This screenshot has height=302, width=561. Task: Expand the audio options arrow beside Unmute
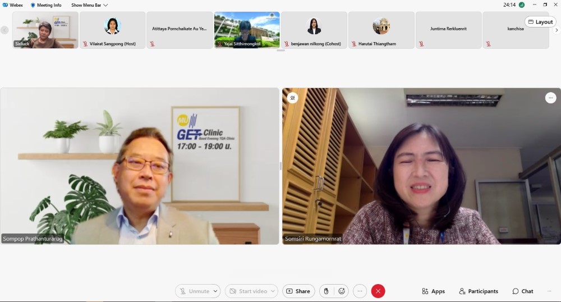coord(215,291)
